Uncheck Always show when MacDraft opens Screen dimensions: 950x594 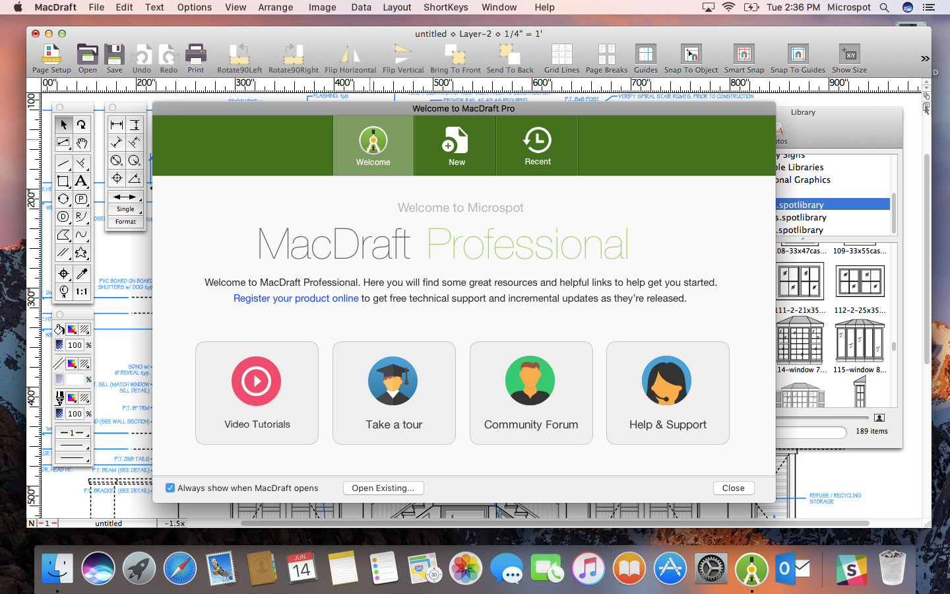coord(170,488)
